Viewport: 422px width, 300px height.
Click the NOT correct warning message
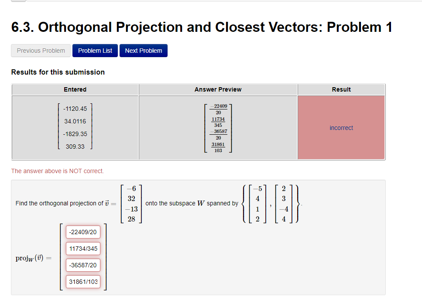(57, 171)
